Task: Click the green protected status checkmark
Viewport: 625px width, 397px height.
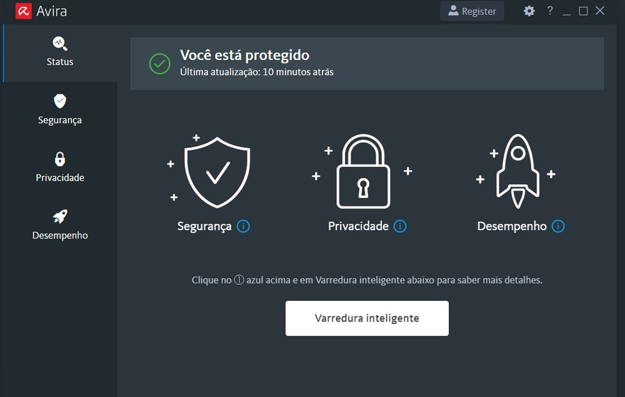Action: click(159, 63)
